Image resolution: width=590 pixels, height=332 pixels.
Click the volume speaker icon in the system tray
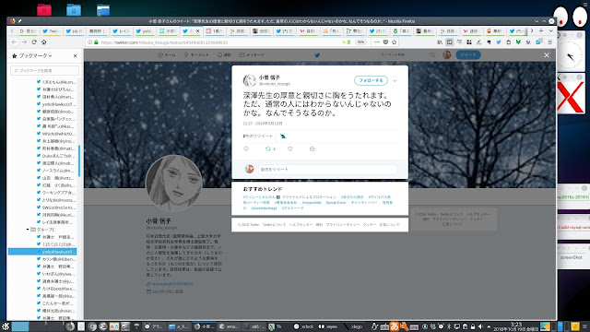point(480,326)
